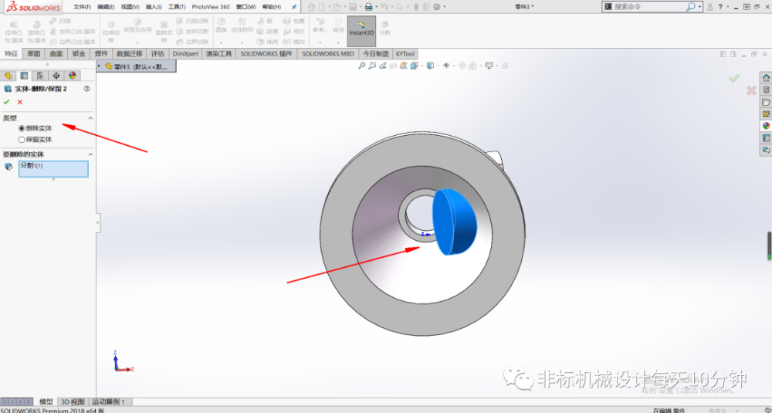Collapse the 类型 section
The width and height of the screenshot is (772, 413).
click(90, 118)
